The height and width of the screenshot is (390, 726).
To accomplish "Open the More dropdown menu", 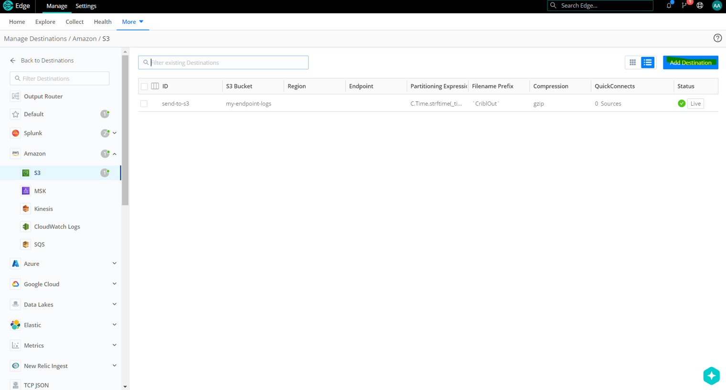I will [x=132, y=22].
